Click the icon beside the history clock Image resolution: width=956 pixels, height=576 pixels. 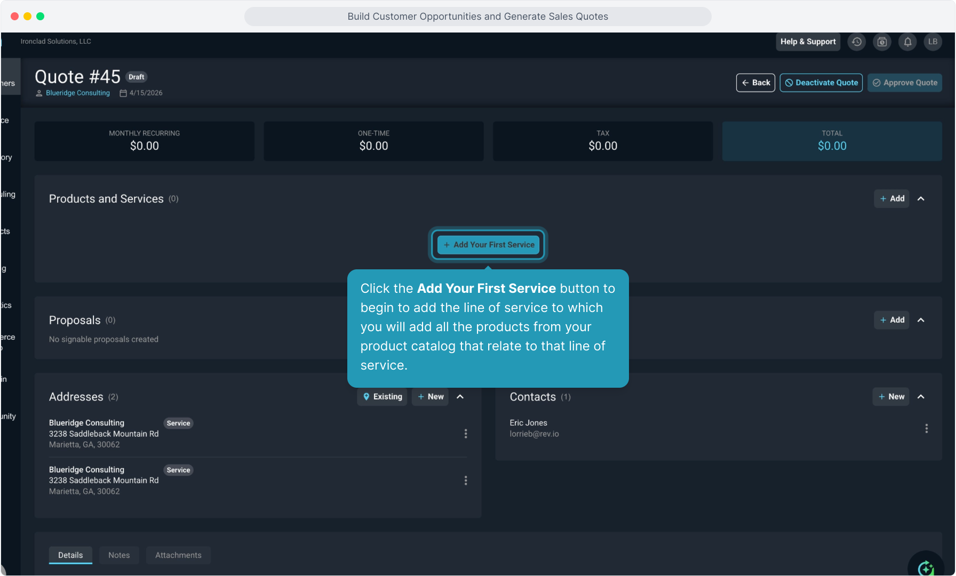pos(882,42)
